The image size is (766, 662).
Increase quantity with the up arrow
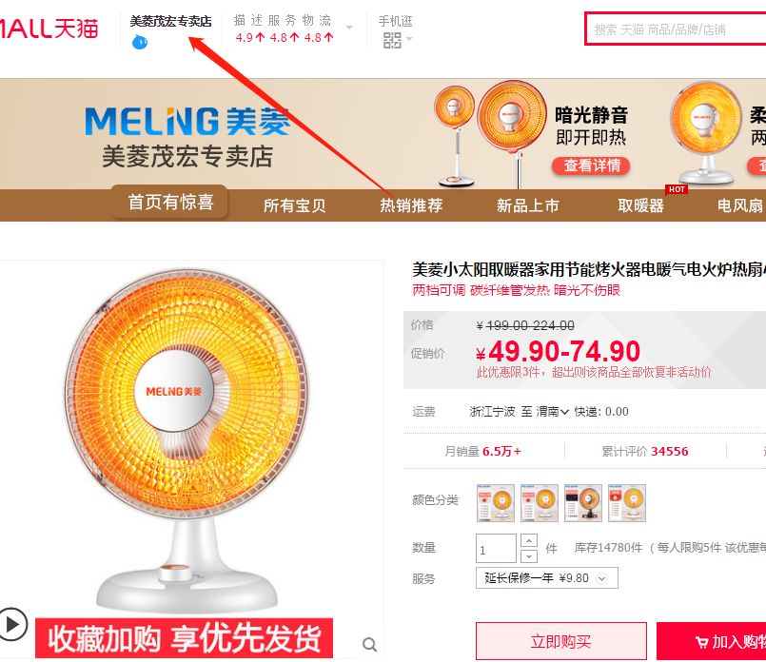[529, 540]
